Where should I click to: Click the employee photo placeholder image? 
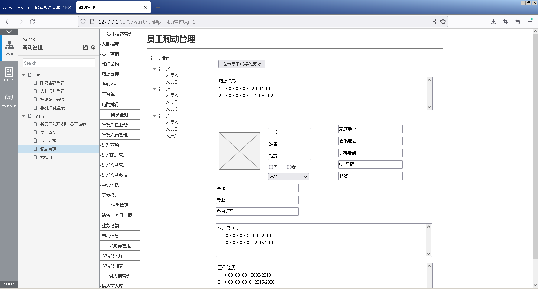click(239, 151)
